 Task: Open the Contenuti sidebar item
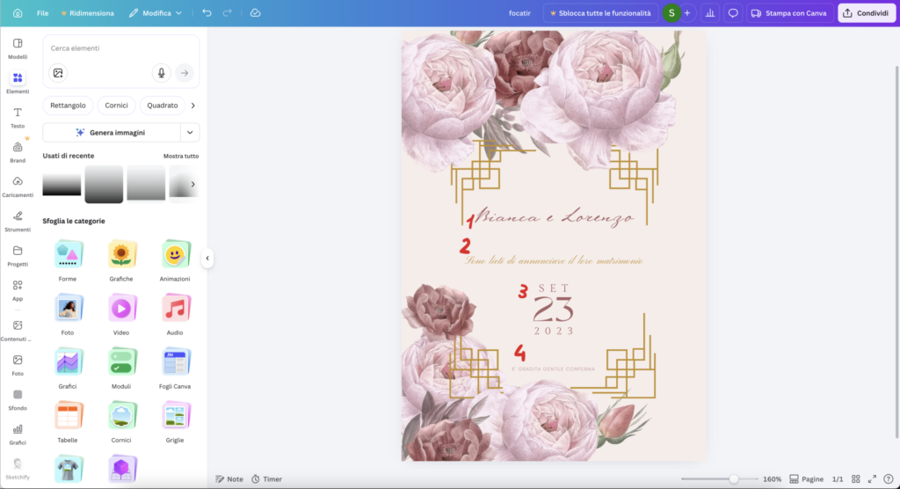[x=18, y=331]
